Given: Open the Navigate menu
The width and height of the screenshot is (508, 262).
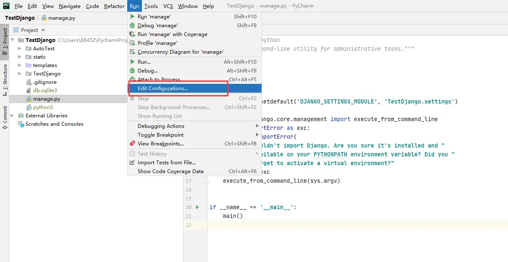Looking at the screenshot, I should coord(70,6).
